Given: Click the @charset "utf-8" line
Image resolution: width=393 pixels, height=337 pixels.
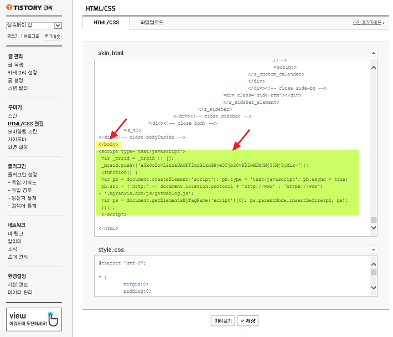Looking at the screenshot, I should pyautogui.click(x=122, y=263).
